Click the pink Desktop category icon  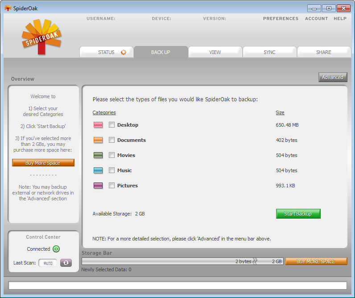click(x=98, y=125)
